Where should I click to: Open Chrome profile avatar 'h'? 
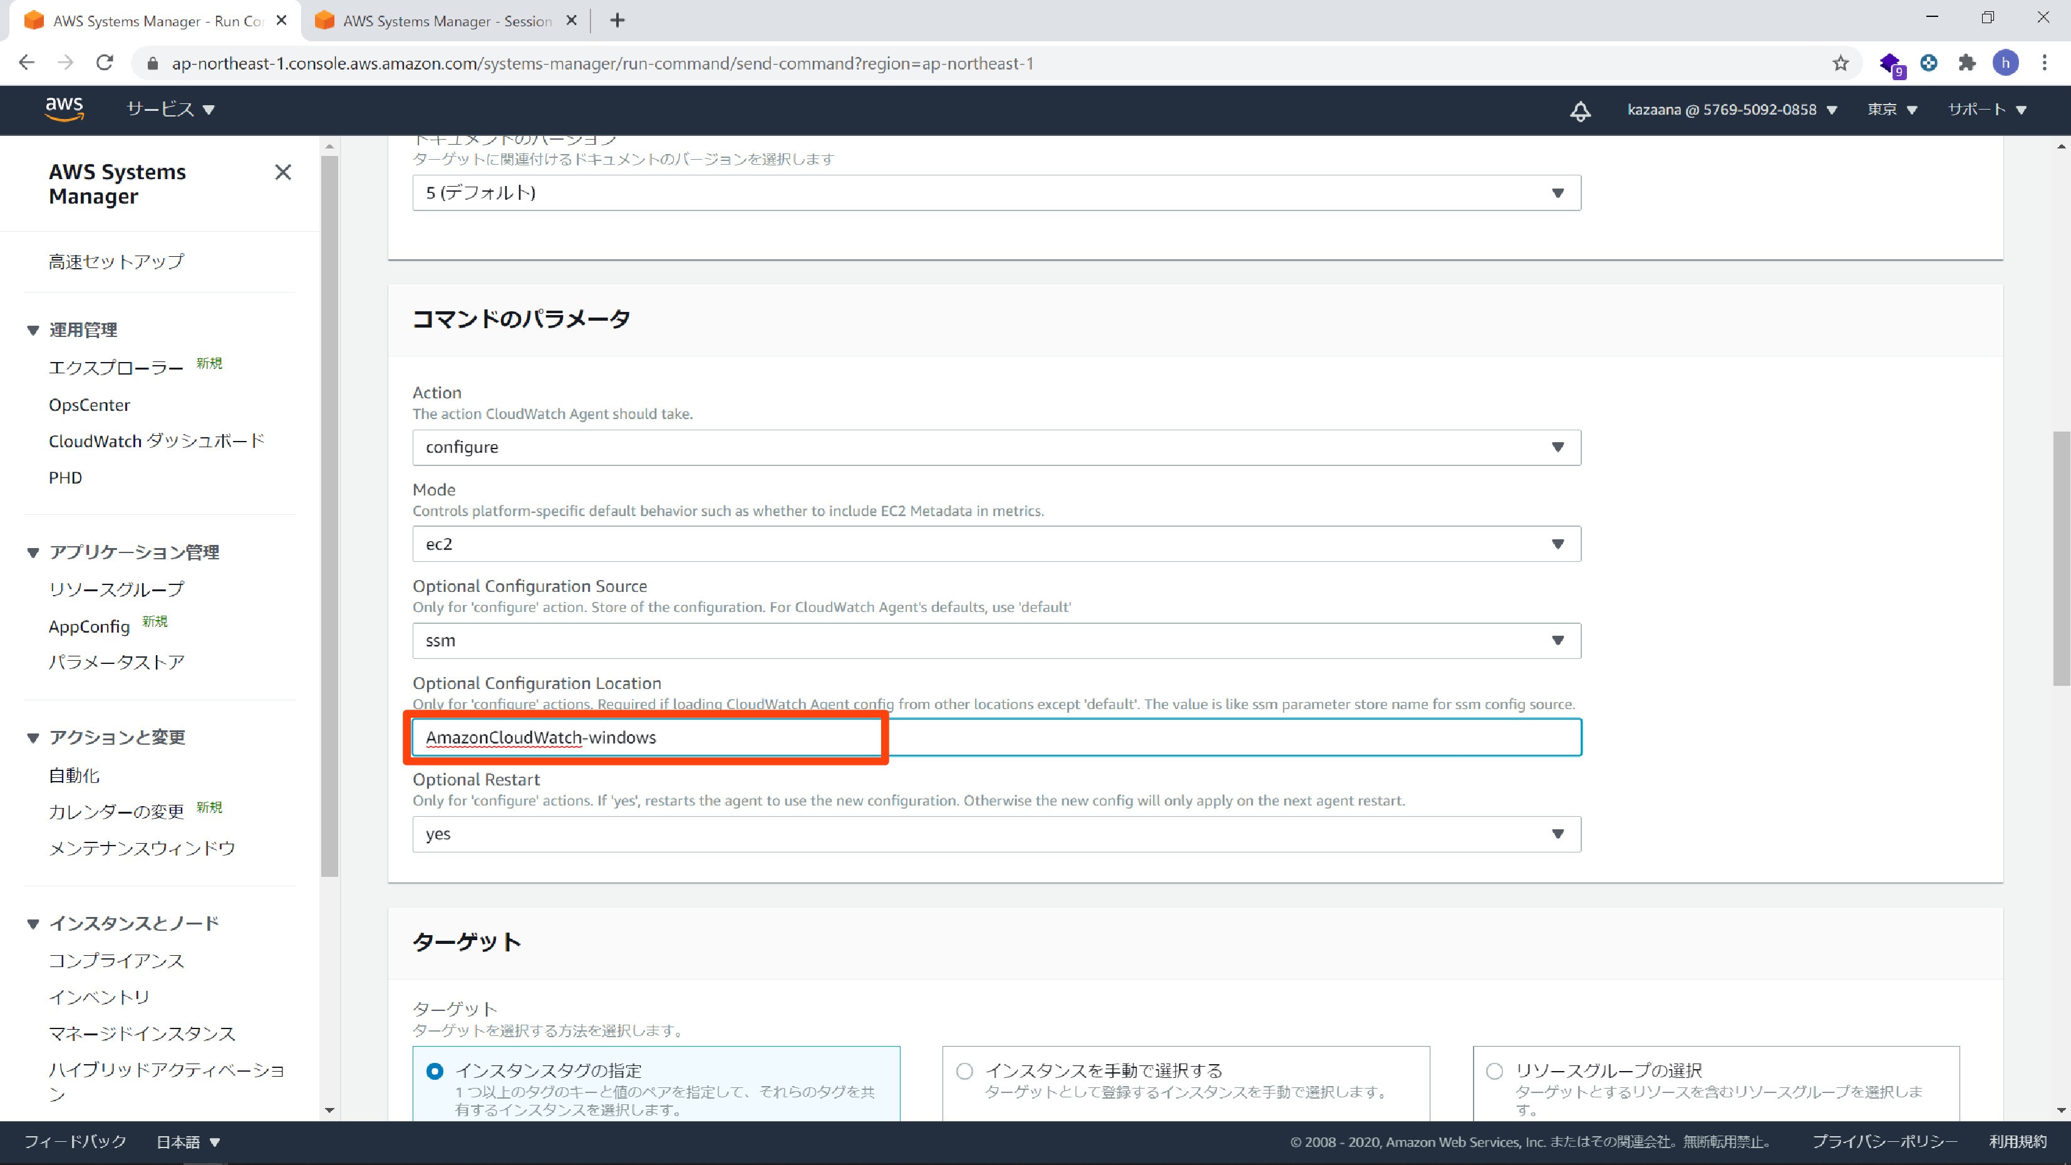pyautogui.click(x=2005, y=63)
